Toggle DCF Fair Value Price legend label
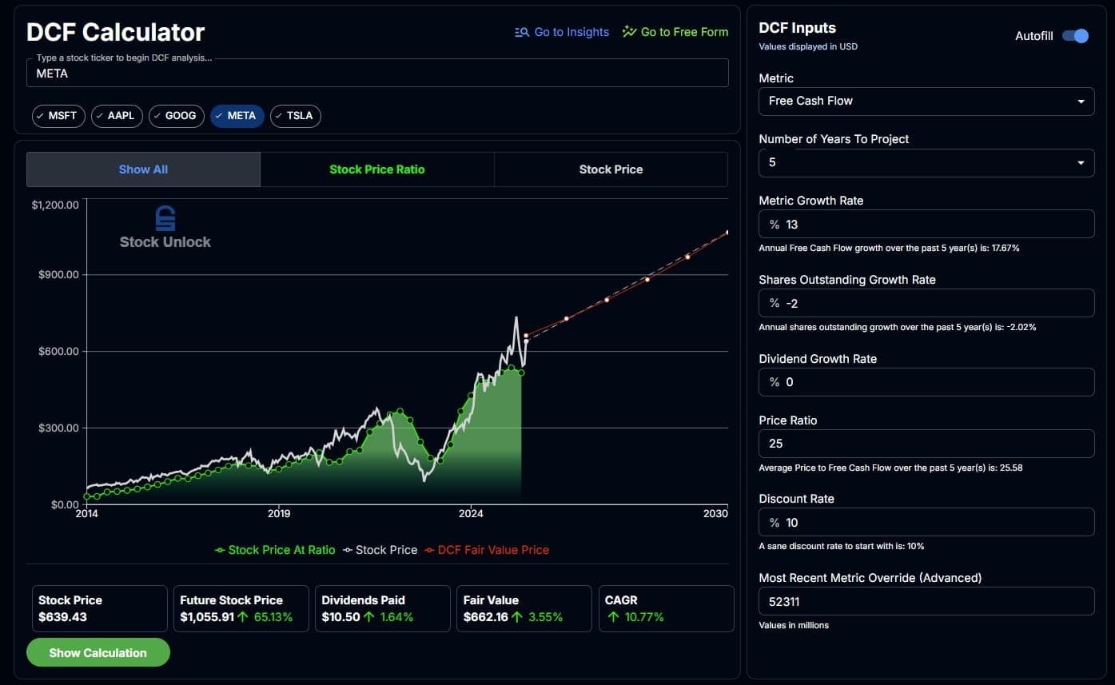This screenshot has width=1115, height=685. (493, 550)
